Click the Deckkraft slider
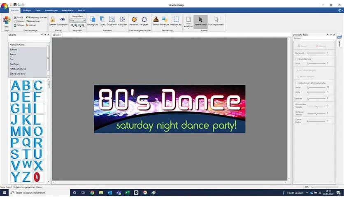Viewport: 344px width, 199px height. pos(316,53)
